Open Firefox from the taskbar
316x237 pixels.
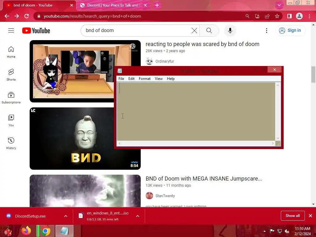[27, 231]
